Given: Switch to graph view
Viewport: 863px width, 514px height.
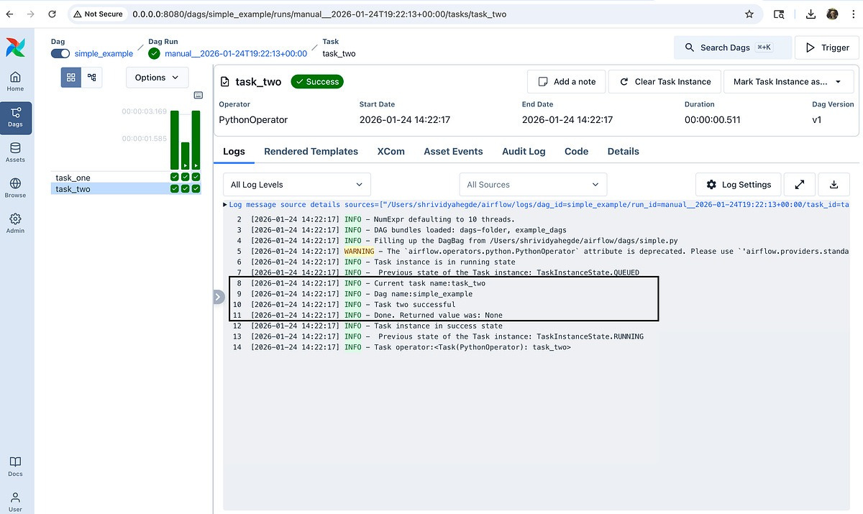Looking at the screenshot, I should (91, 77).
